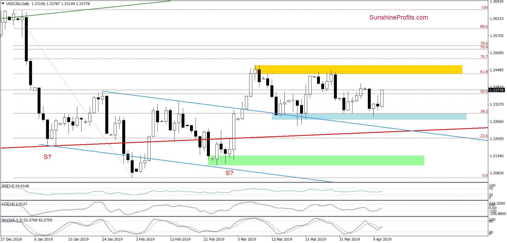Click the 70.7 Fibonacci level label

tap(484, 57)
